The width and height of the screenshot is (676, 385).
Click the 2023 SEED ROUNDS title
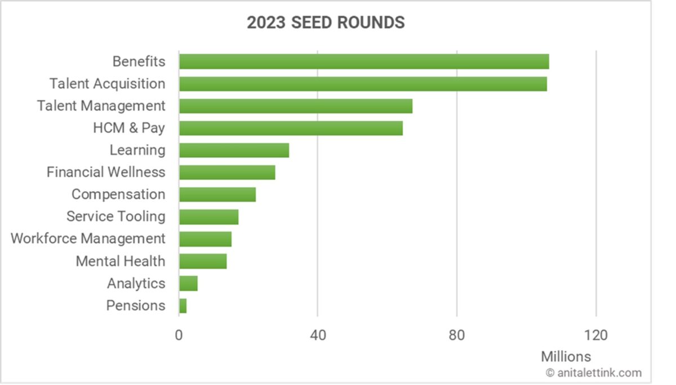tap(326, 22)
